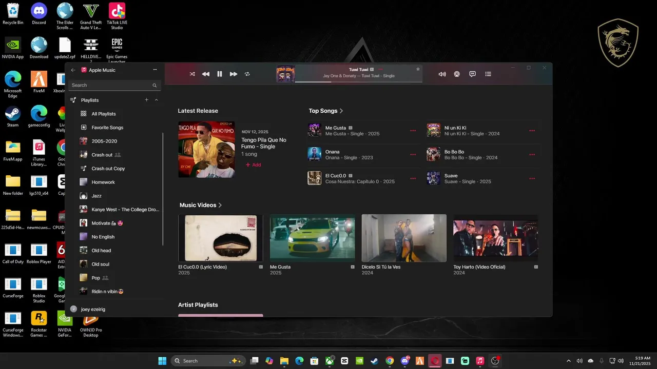Open more options for Bo Bo Bo
Screen dimensions: 657x369
532,154
